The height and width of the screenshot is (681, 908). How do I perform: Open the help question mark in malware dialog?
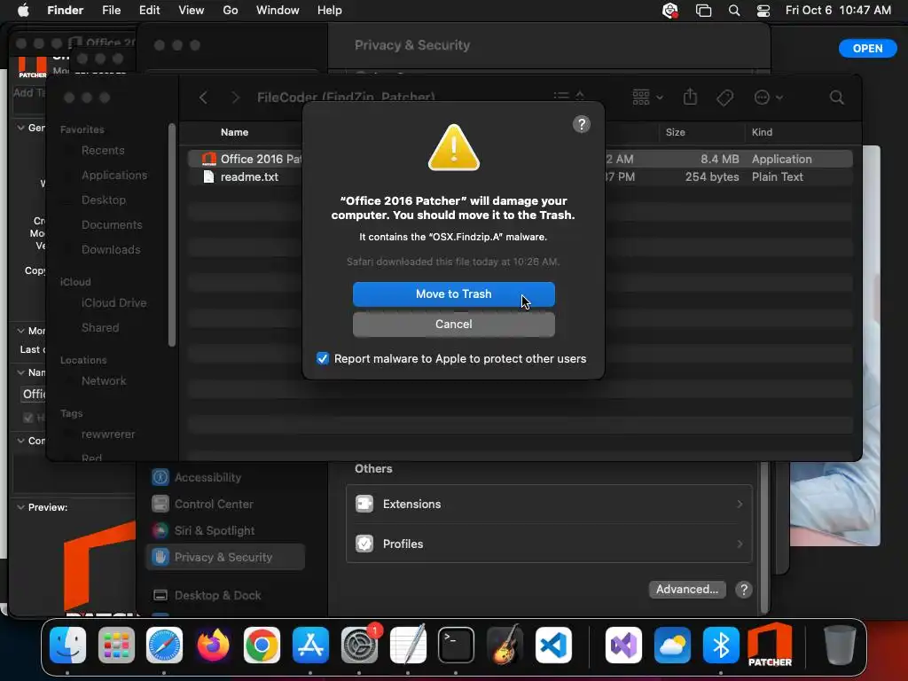pos(582,124)
